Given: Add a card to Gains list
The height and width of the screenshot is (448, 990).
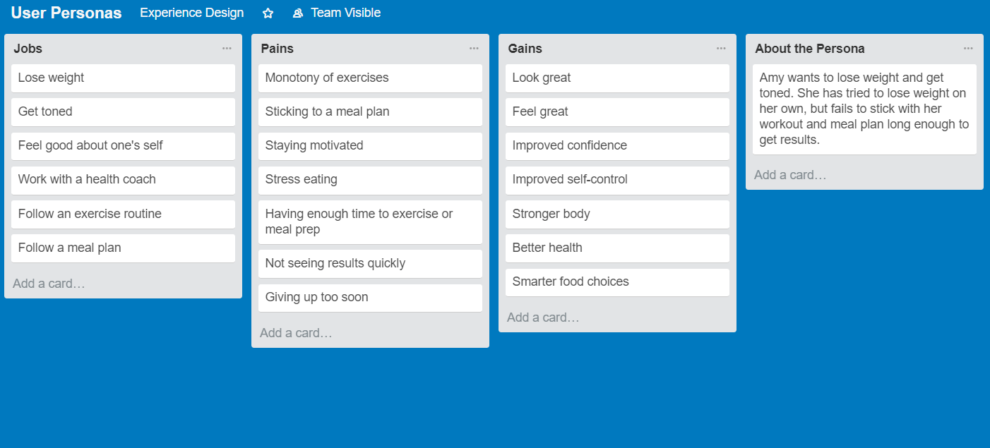Looking at the screenshot, I should coord(543,317).
